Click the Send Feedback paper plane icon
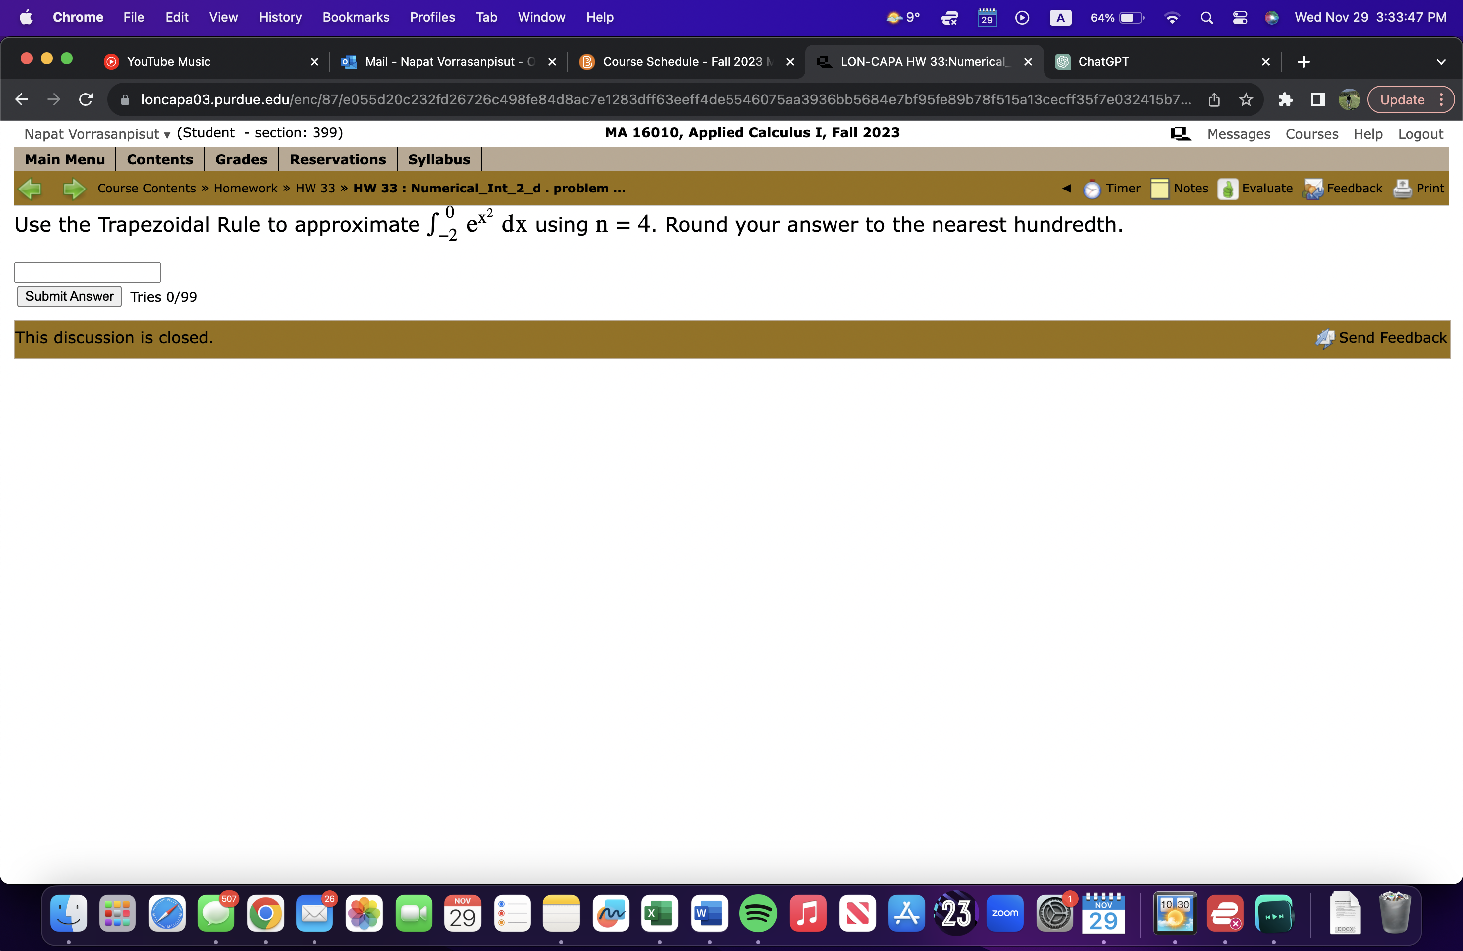Viewport: 1463px width, 951px height. (1325, 337)
